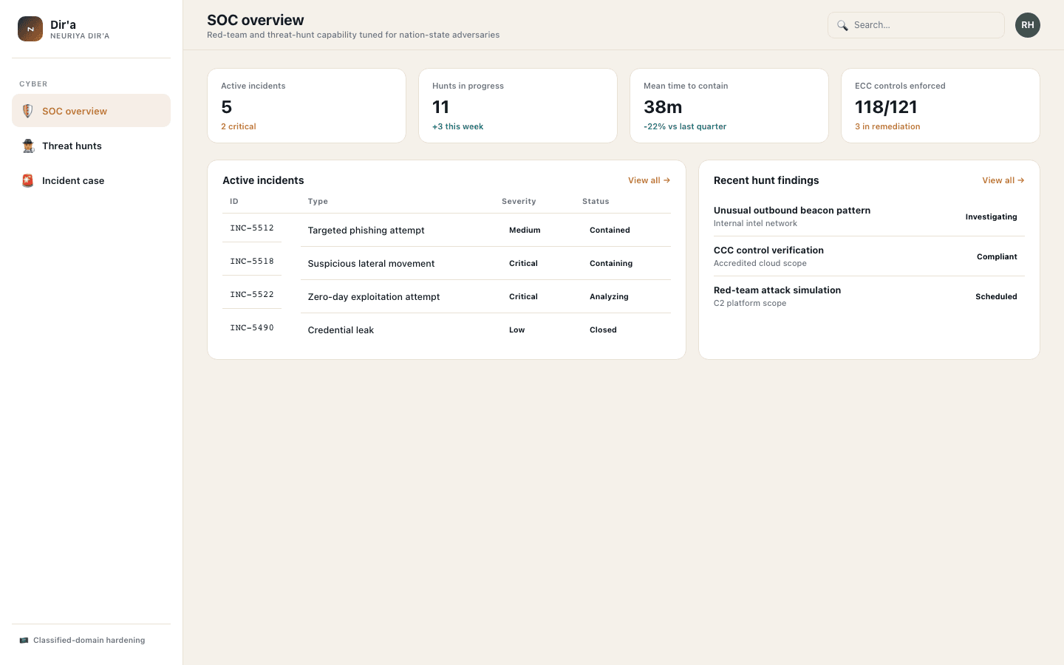Click the Investigating status badge
The width and height of the screenshot is (1064, 665).
tap(992, 217)
